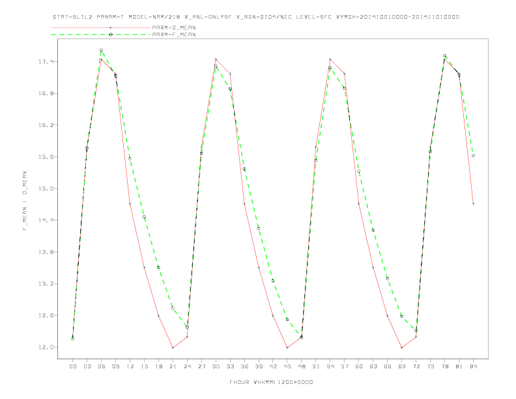Image resolution: width=516 pixels, height=399 pixels.
Task: Click the red solid legend line sample
Action: 101,27
